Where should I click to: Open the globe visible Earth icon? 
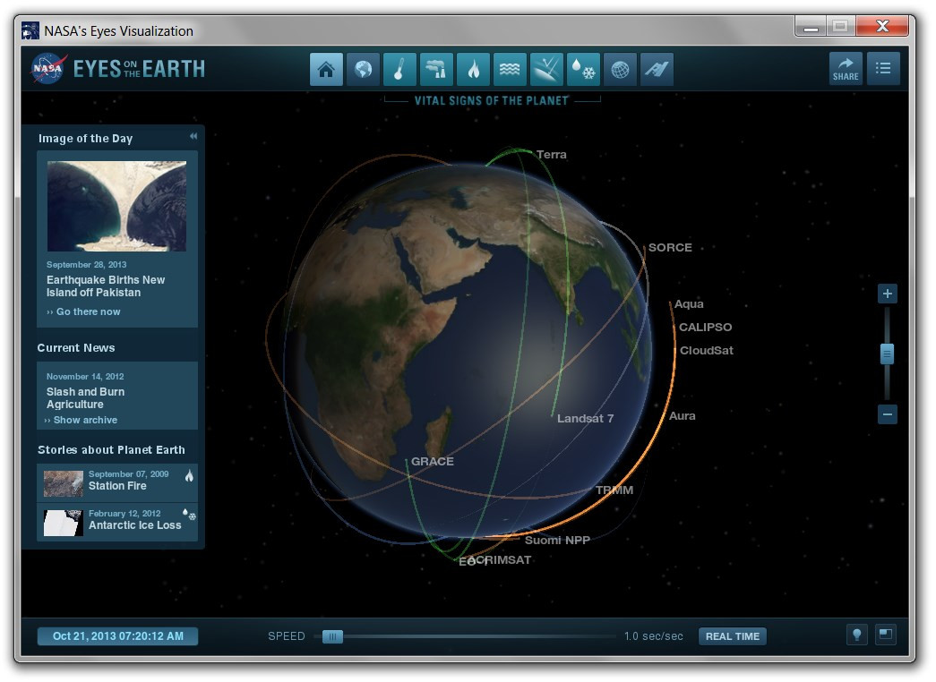point(363,69)
